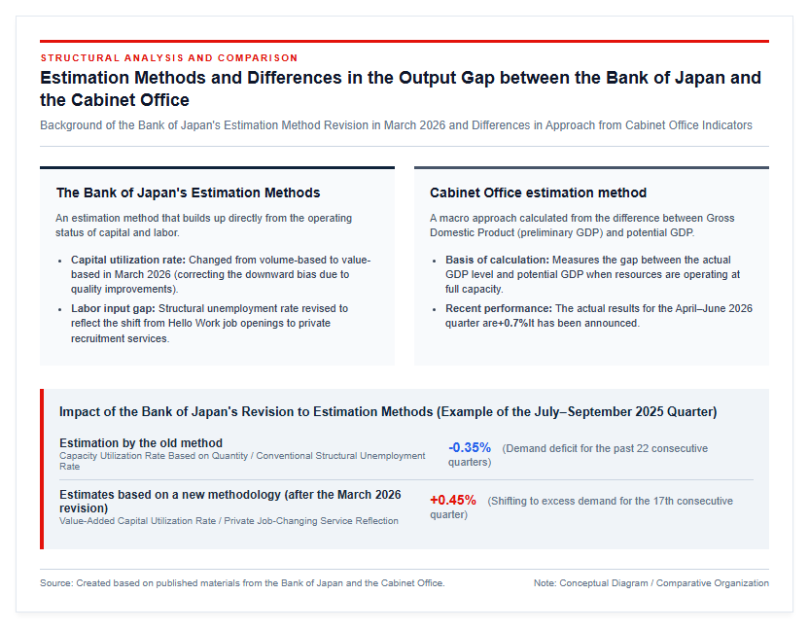
Task: Select 'Estimation by the old method' row title
Action: [141, 443]
